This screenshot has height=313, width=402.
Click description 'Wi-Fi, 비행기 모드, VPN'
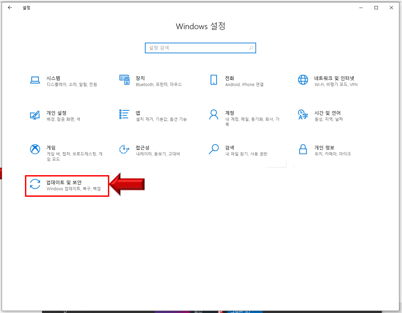pyautogui.click(x=336, y=85)
